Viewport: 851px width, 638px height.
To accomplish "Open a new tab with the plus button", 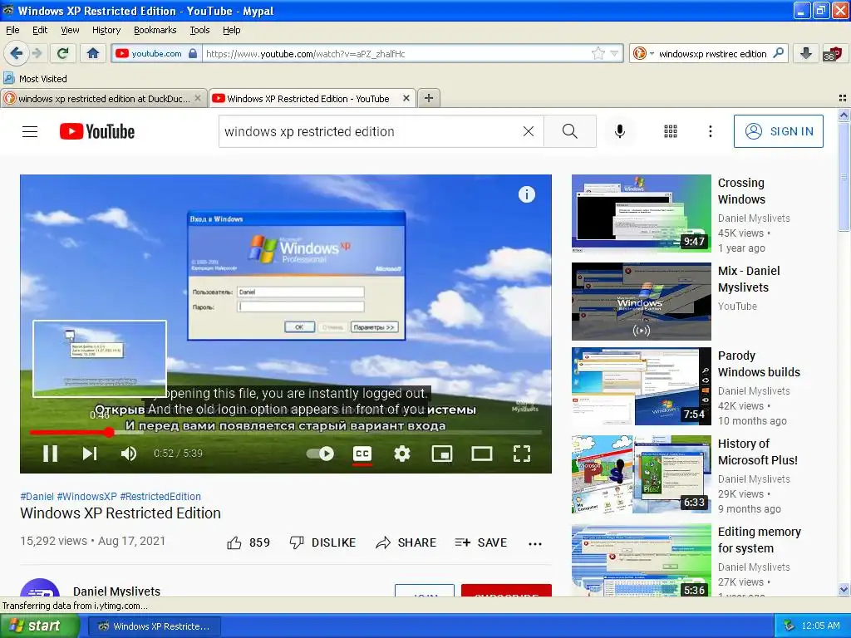I will coord(429,98).
